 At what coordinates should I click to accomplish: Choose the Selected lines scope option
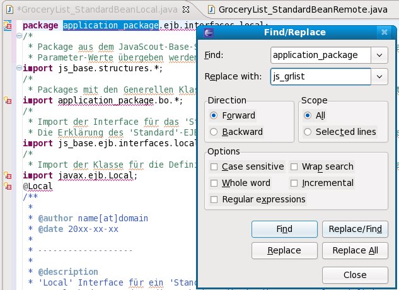[x=308, y=132]
